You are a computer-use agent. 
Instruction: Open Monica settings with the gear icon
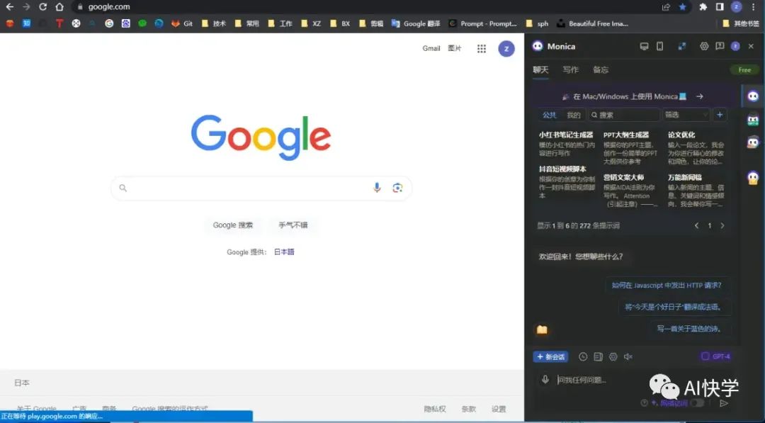[x=704, y=46]
